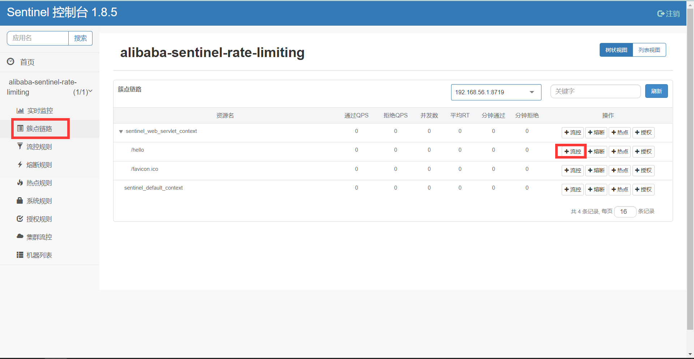Go to 系统规则 page
The image size is (694, 359).
pyautogui.click(x=39, y=201)
